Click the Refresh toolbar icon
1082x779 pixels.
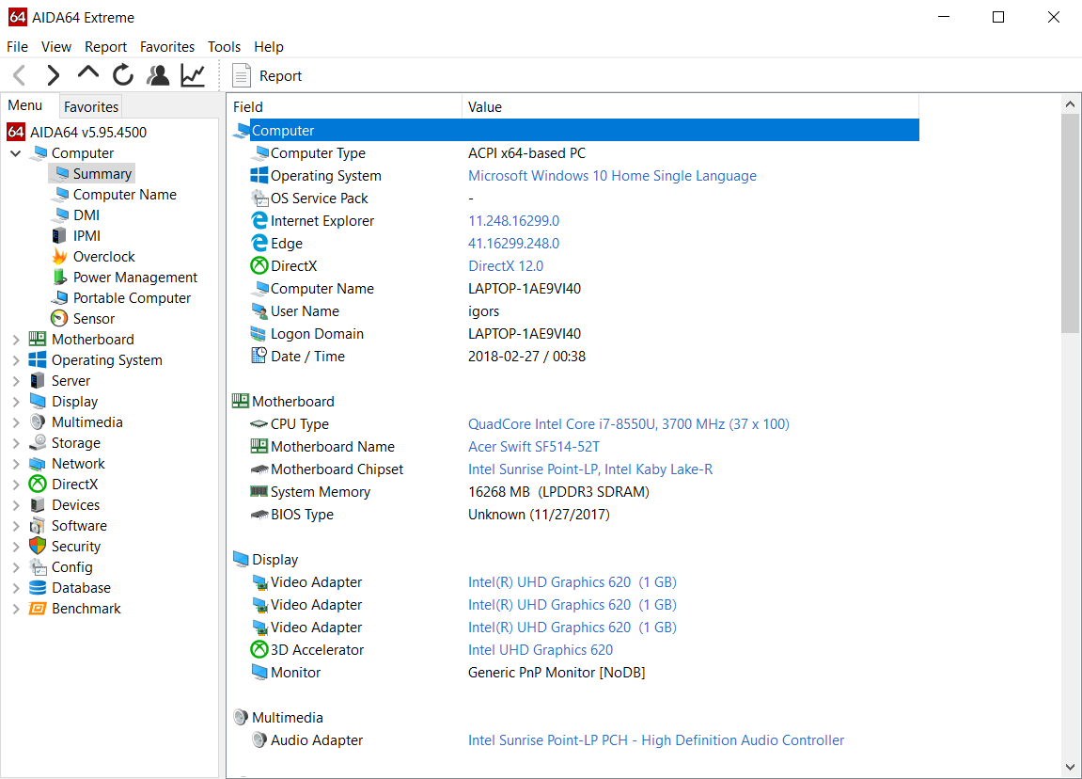(x=123, y=74)
